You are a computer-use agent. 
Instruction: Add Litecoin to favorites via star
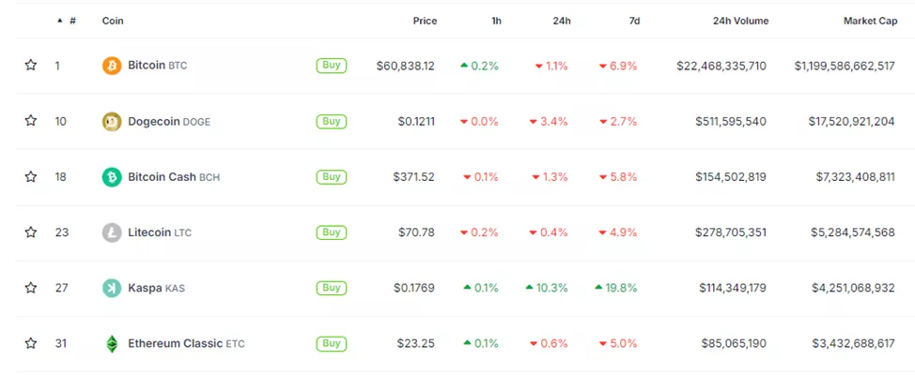click(x=31, y=232)
